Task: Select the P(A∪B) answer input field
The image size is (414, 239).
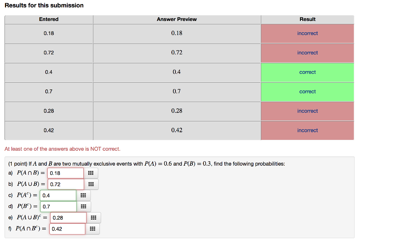Action: pos(66,184)
